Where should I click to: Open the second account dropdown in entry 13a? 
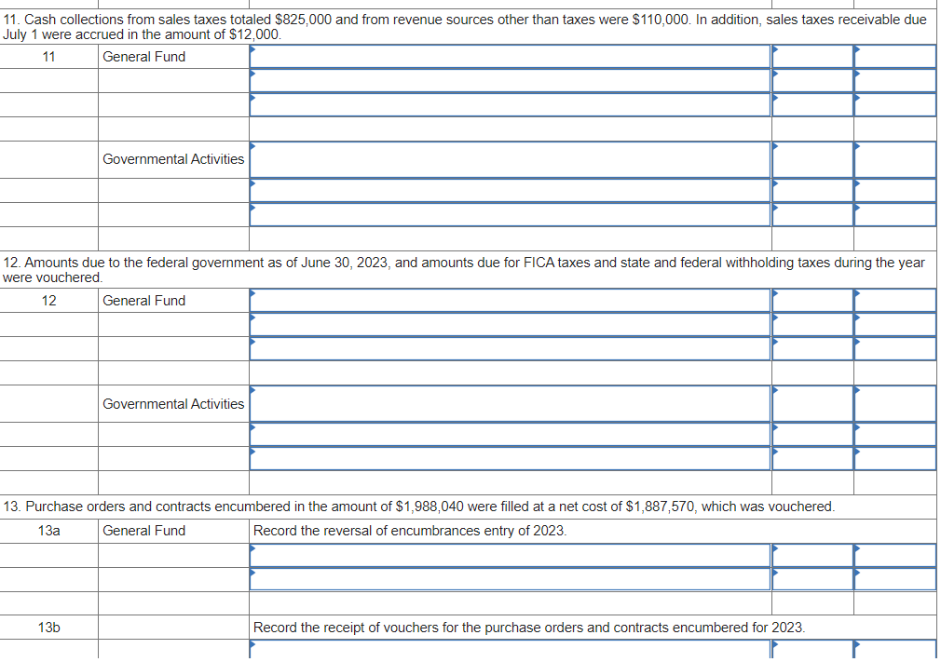(x=508, y=577)
